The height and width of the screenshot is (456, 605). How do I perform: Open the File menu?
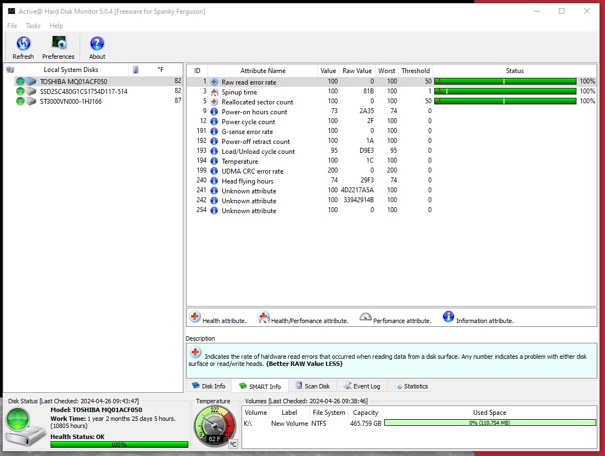click(12, 26)
